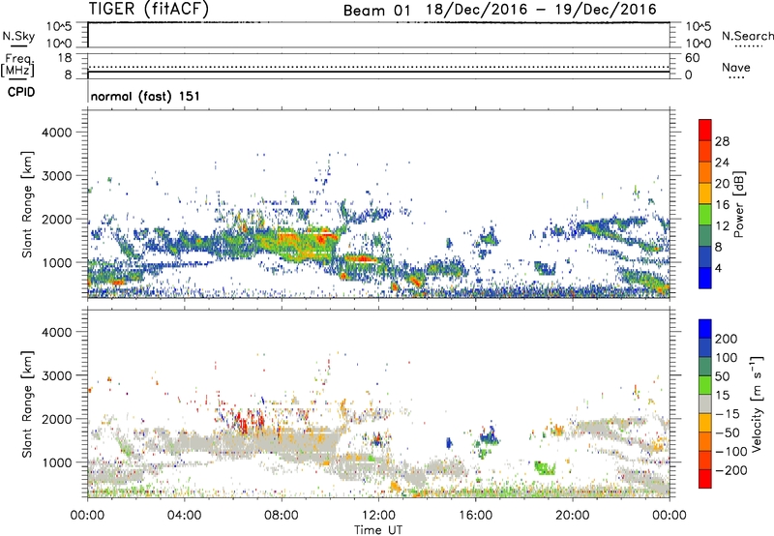Click the "12:00" time tick label

pos(378,516)
